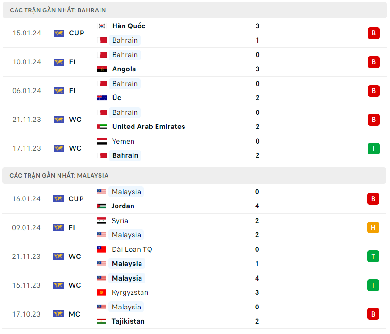The height and width of the screenshot is (334, 390).
Task: Click the Jordan flag icon
Action: (x=101, y=206)
